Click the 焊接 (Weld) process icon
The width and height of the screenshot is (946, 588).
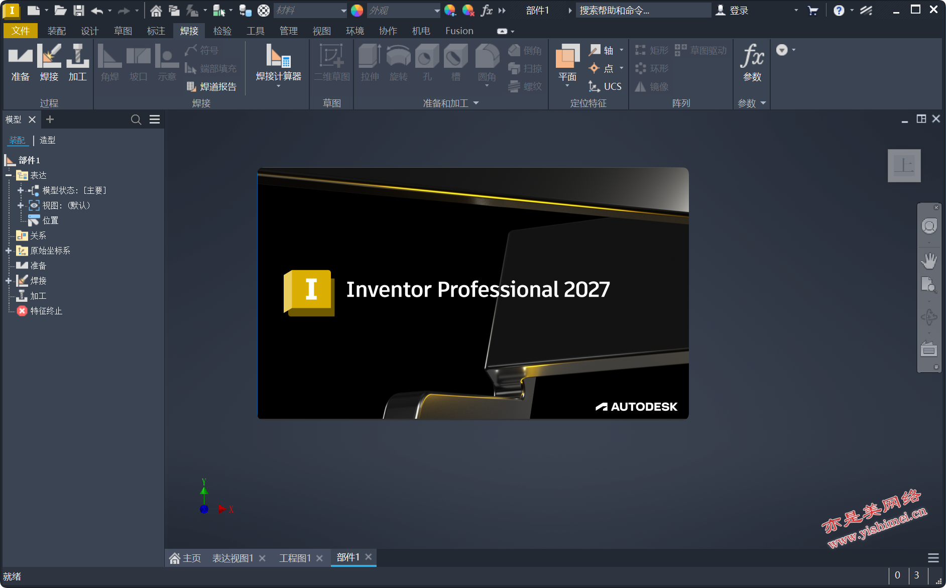coord(49,62)
